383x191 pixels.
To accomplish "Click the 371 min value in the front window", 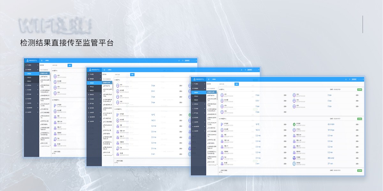I will click(330, 164).
